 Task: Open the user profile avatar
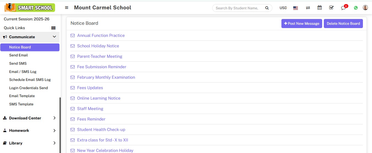click(x=365, y=8)
